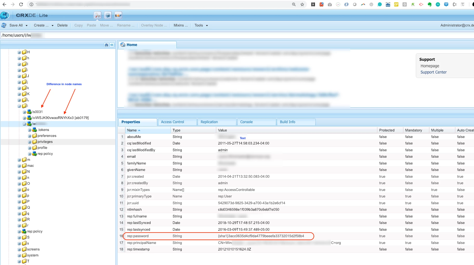Image resolution: width=474 pixels, height=265 pixels.
Task: Select the Properties tab
Action: pyautogui.click(x=137, y=122)
